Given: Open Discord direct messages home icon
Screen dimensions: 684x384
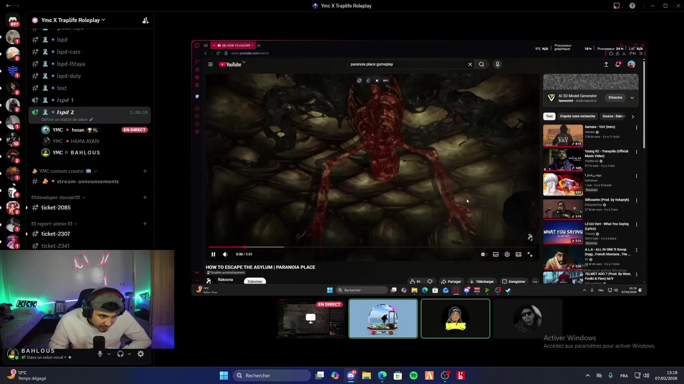Looking at the screenshot, I should click(x=13, y=20).
